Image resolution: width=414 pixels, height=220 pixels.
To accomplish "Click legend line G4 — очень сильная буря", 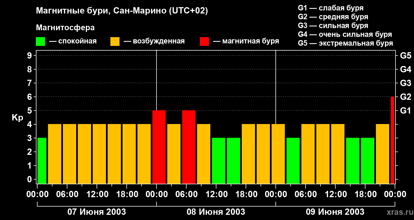I will click(x=345, y=34).
